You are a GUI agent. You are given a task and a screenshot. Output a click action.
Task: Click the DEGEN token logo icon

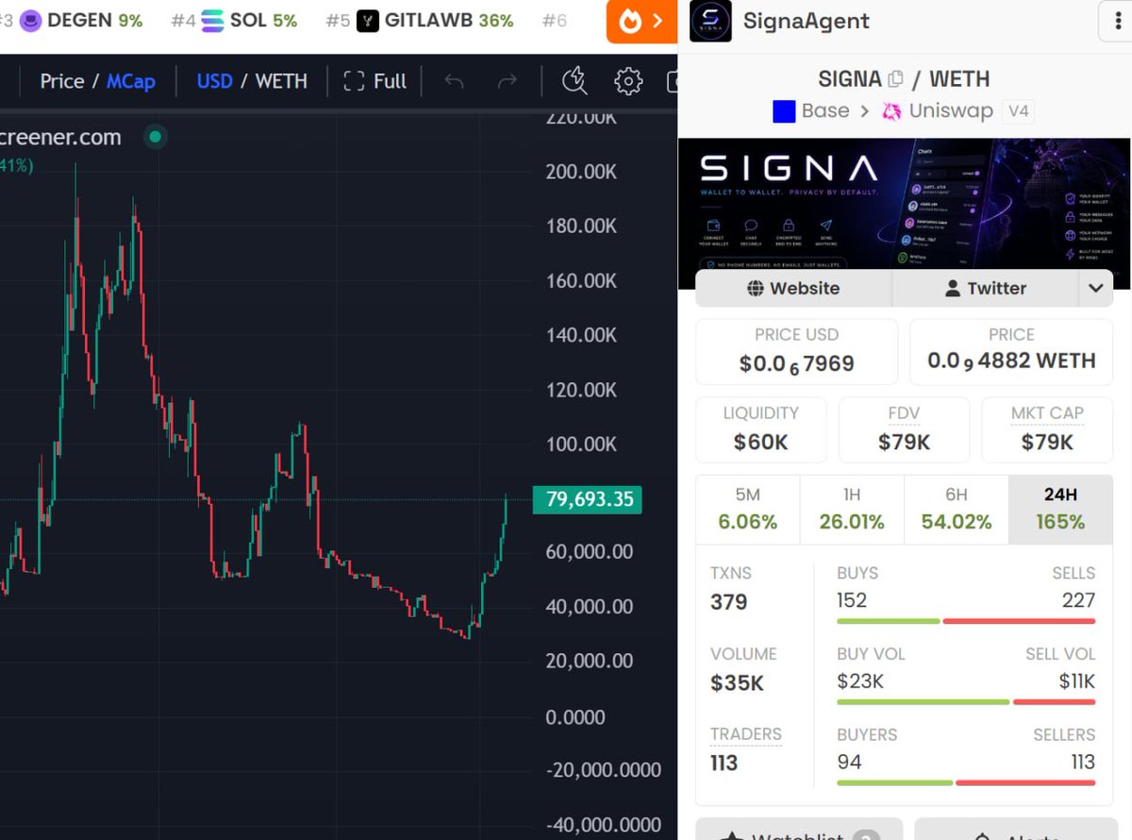click(31, 20)
